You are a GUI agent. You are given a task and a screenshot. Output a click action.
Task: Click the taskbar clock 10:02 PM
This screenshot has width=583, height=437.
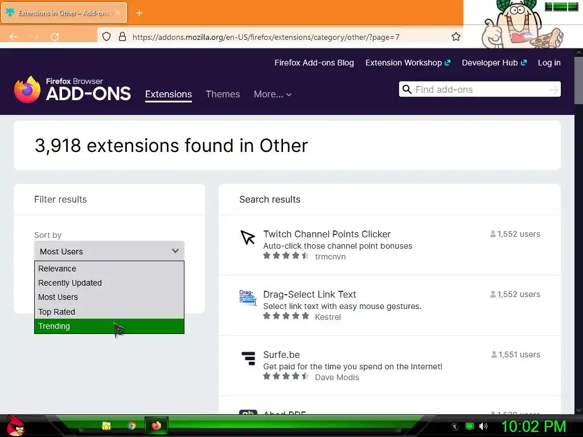534,426
